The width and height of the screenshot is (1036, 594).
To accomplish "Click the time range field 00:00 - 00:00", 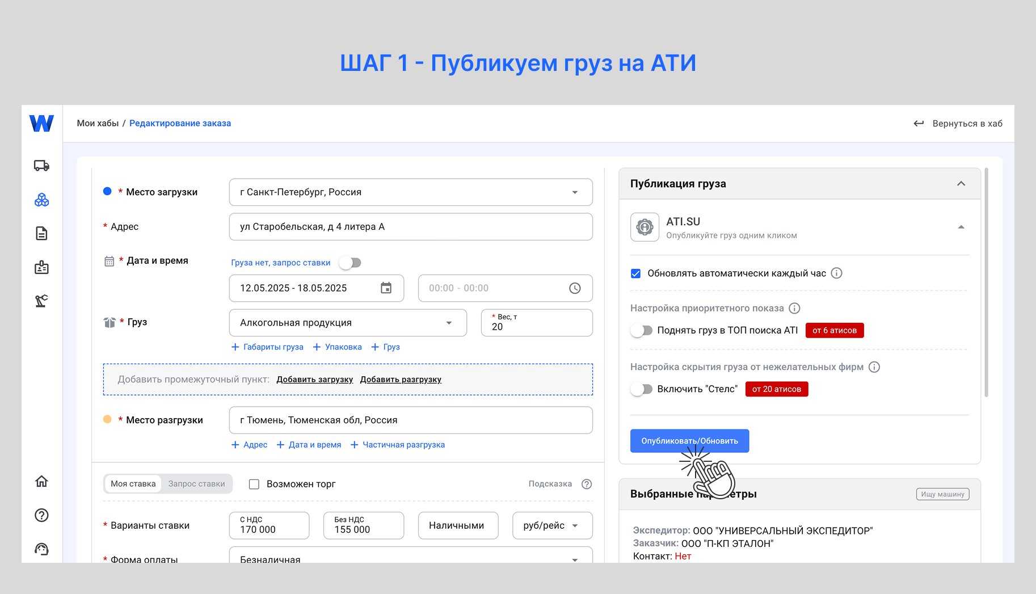I will click(506, 288).
